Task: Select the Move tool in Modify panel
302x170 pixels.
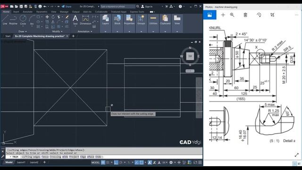Action: (x=47, y=17)
